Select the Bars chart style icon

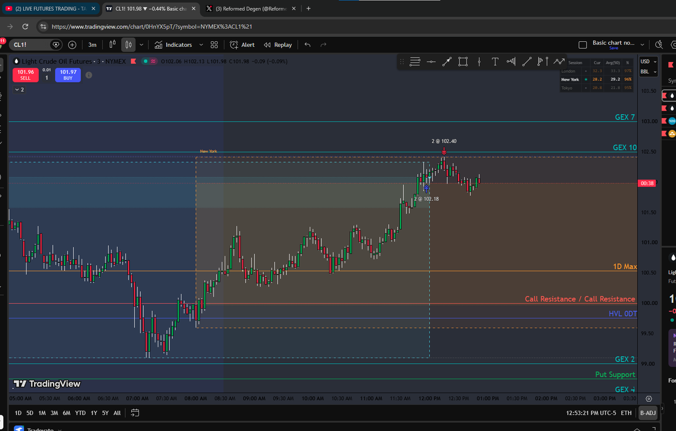point(113,45)
